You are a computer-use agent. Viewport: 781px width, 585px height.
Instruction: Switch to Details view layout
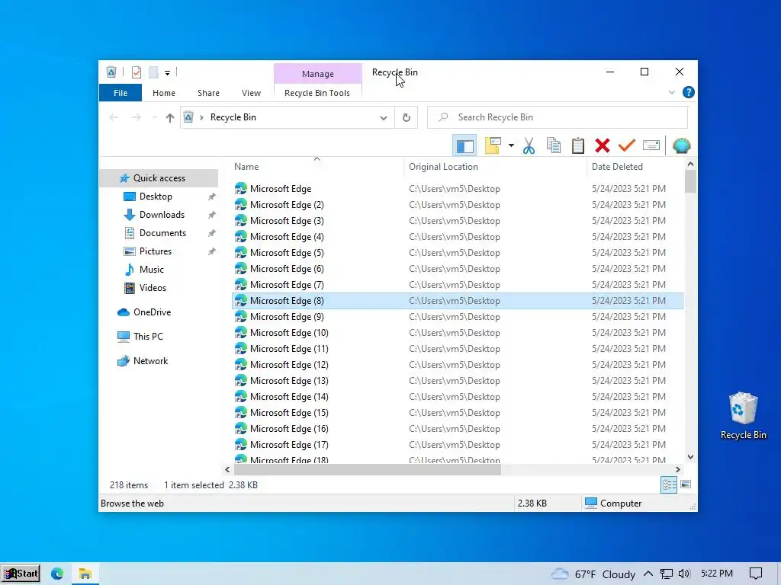coord(669,484)
